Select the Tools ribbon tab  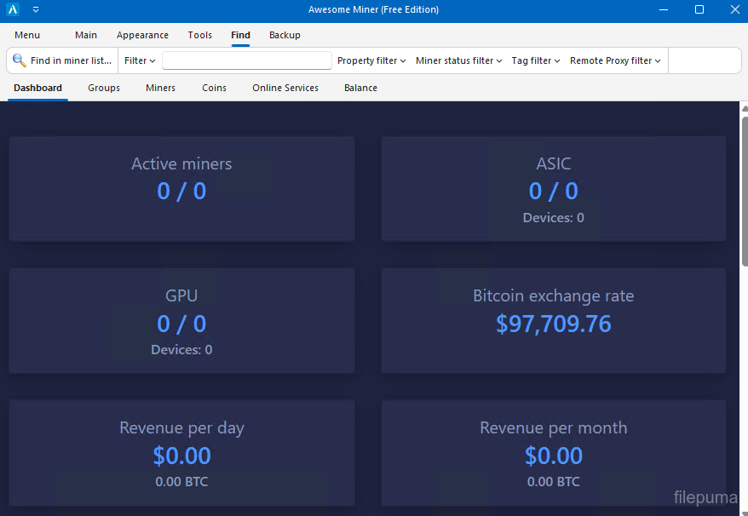click(x=200, y=35)
